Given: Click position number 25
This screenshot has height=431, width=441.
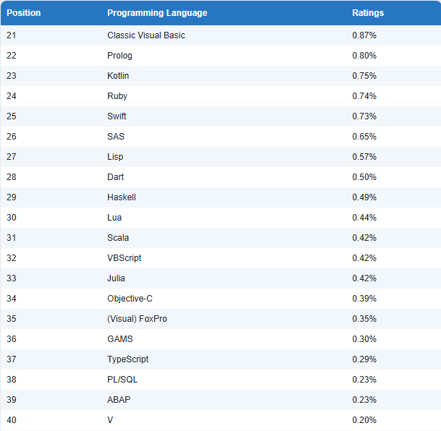Looking at the screenshot, I should click(x=12, y=116).
